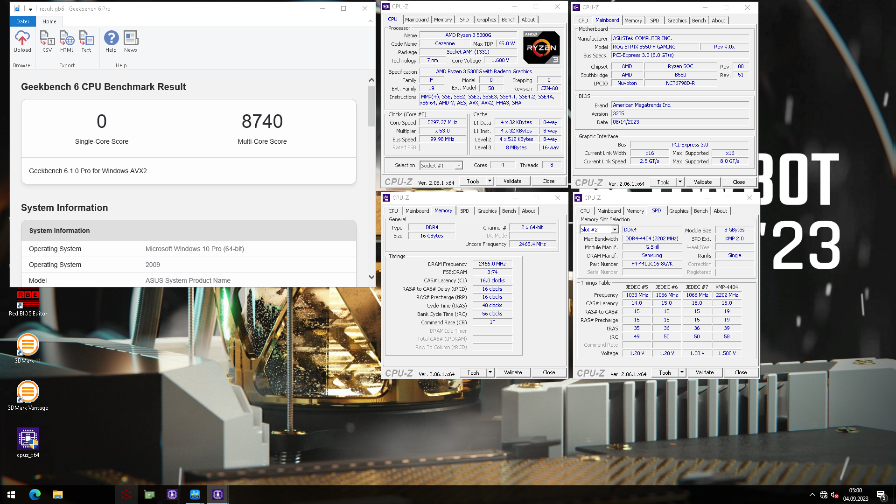Viewport: 896px width, 504px height.
Task: Click the Geekbench window title icon
Action: coord(17,8)
